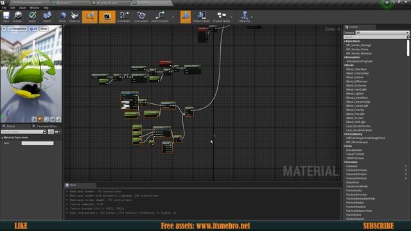Select AtmosphericFogColor palette entry
Viewport: 411px width, 231px height.
[360, 62]
